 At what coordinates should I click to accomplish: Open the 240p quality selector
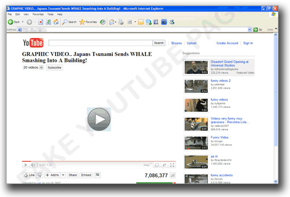(x=147, y=165)
